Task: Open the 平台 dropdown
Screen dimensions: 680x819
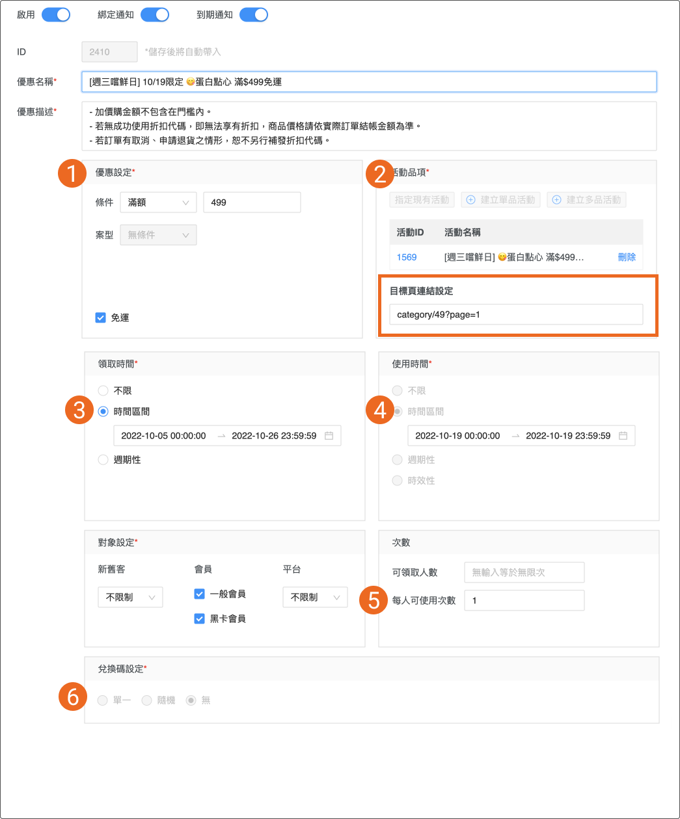Action: coord(315,597)
